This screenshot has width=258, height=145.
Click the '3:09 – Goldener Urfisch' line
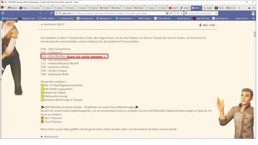click(x=55, y=67)
